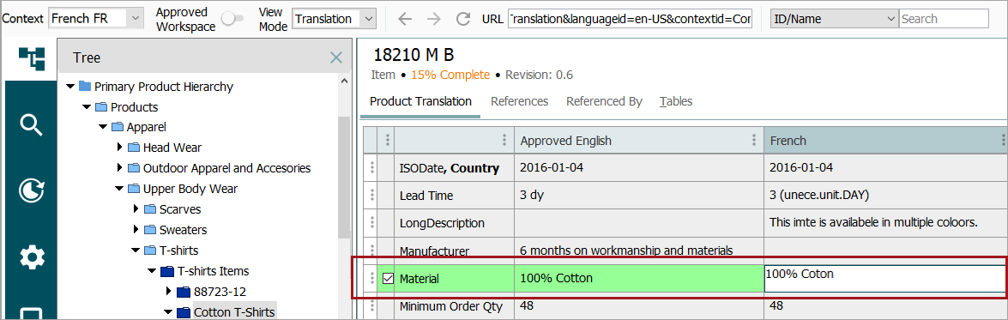Click the 100% Cotton approved English cell
The image size is (1008, 320).
pyautogui.click(x=639, y=279)
